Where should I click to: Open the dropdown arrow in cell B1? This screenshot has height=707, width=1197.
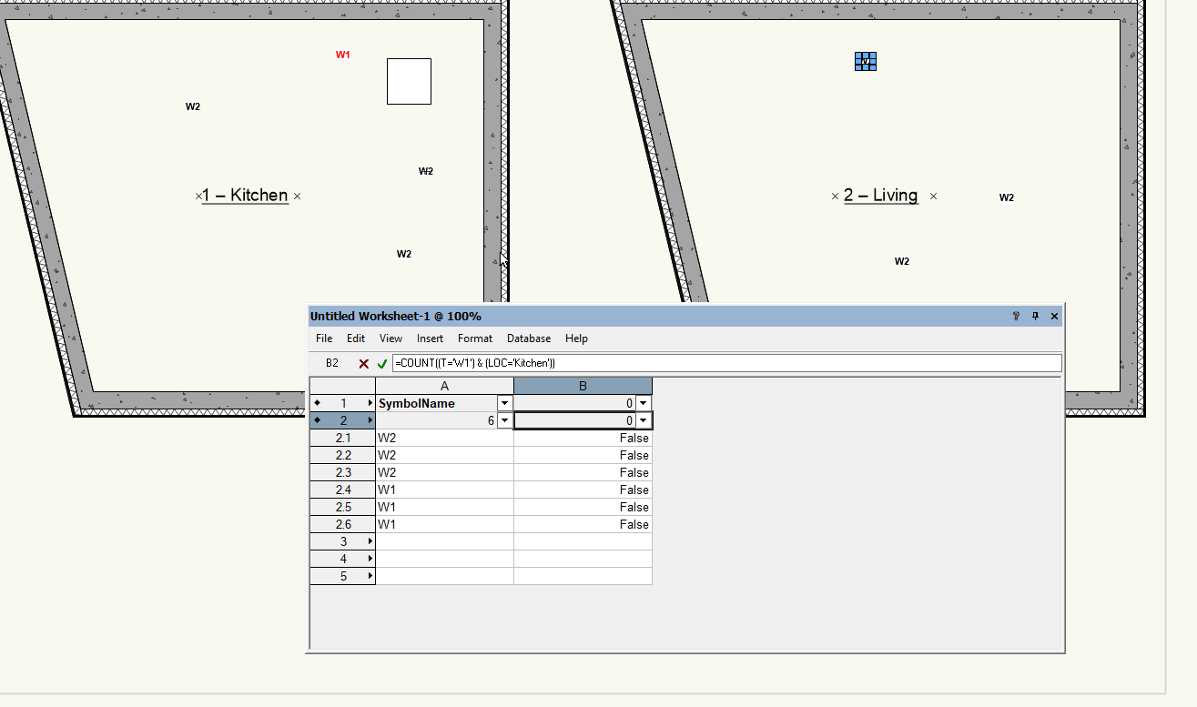click(x=644, y=403)
